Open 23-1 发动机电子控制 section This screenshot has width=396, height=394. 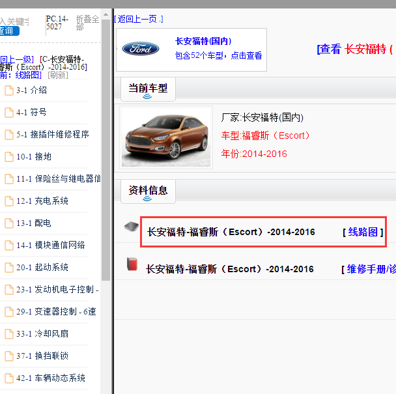57,290
